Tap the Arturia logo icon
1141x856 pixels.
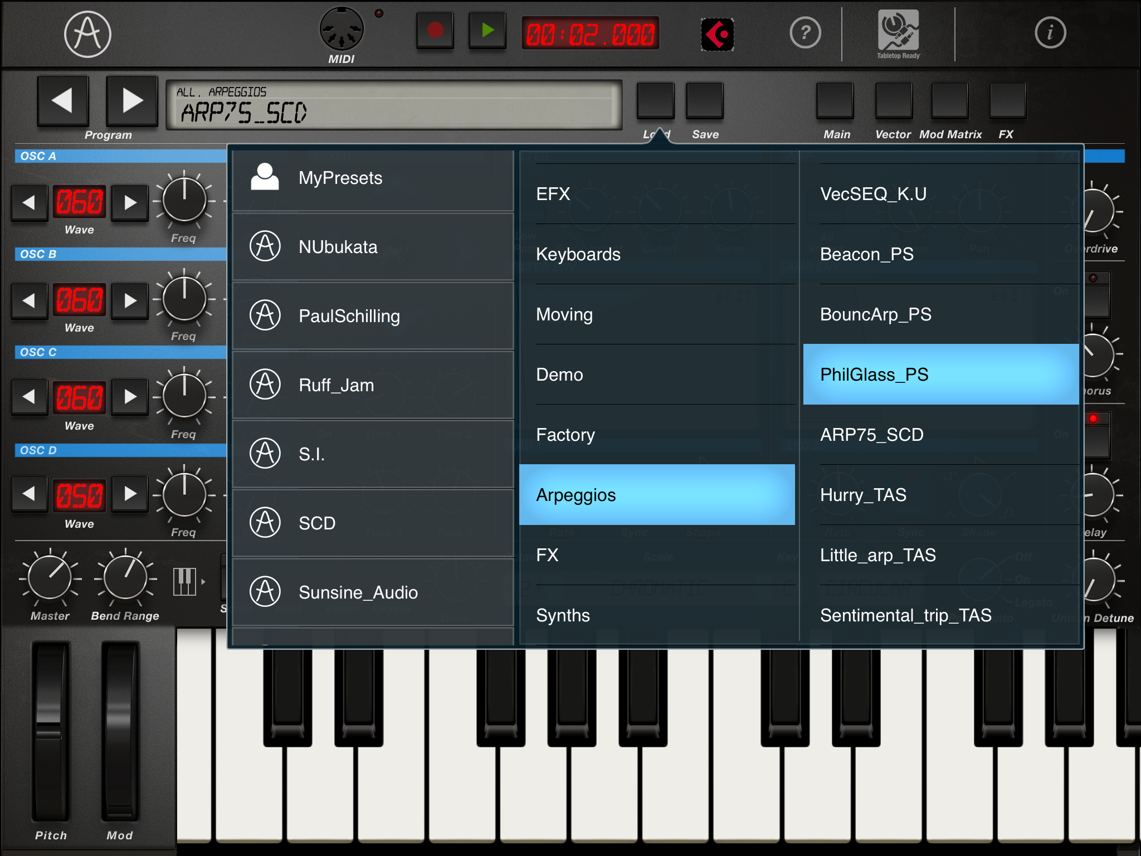[x=87, y=35]
